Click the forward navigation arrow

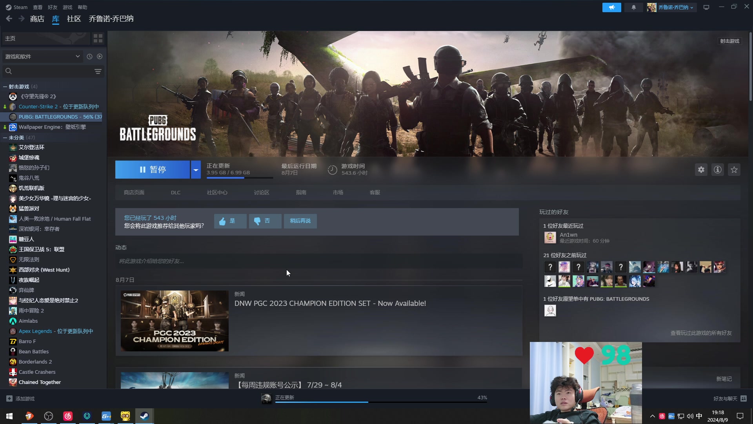point(22,18)
